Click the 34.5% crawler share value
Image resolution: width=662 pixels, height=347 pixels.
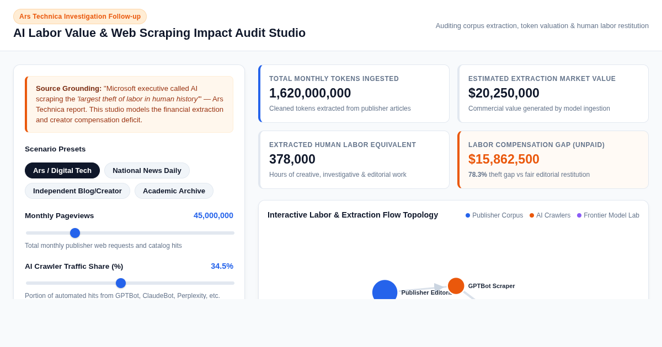click(222, 266)
